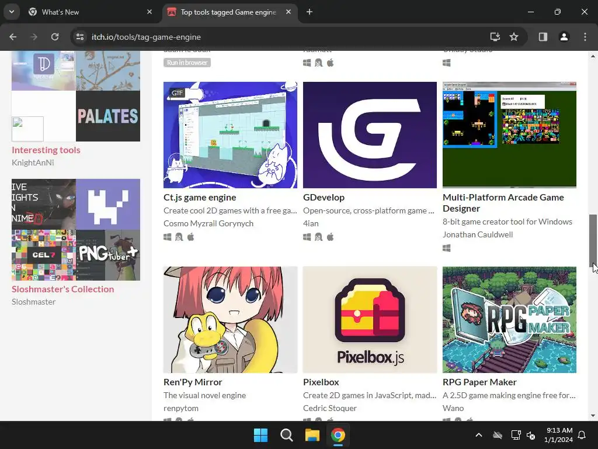The height and width of the screenshot is (449, 598).
Task: Visit author 4ian's page
Action: tap(311, 223)
